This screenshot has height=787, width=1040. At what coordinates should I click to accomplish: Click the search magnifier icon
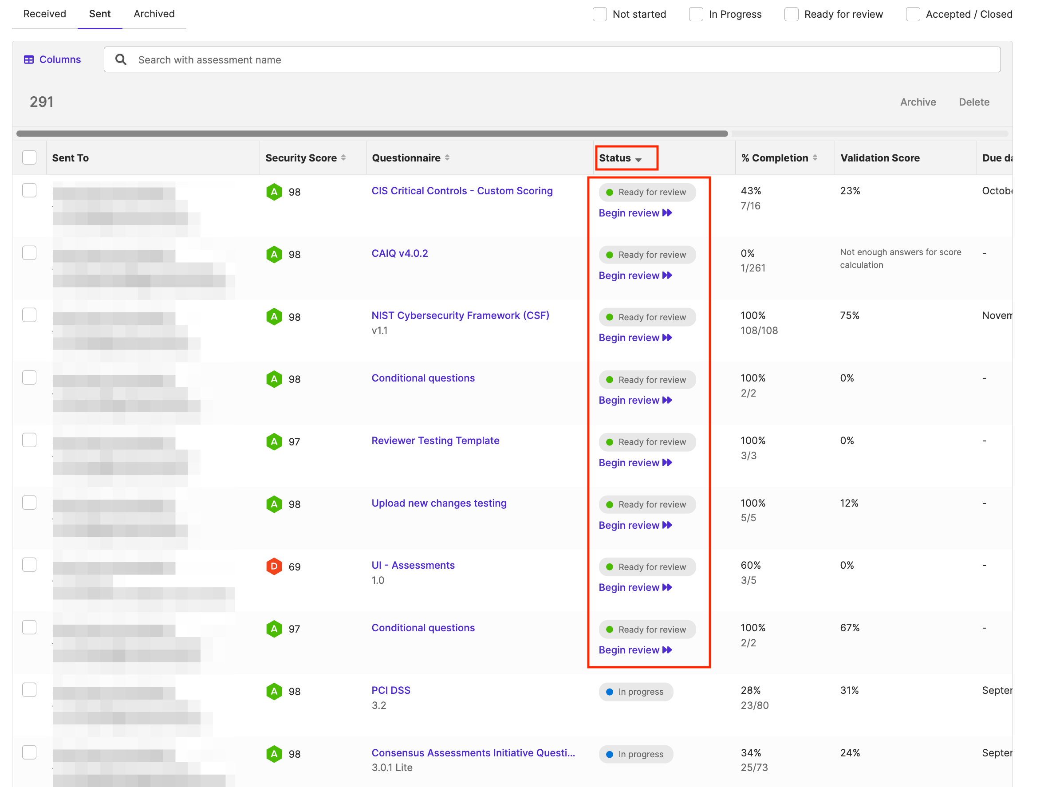point(121,60)
